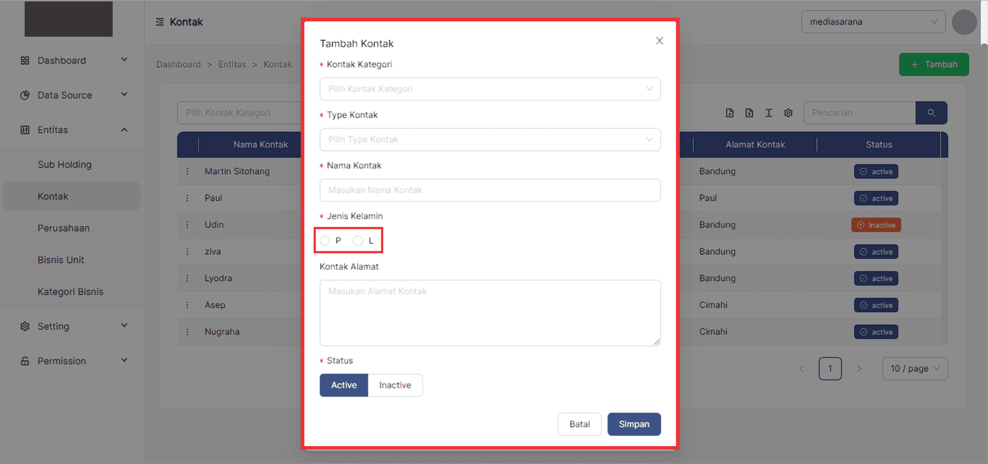Click the text import icon near Pencarian field
The width and height of the screenshot is (988, 464).
click(x=769, y=113)
